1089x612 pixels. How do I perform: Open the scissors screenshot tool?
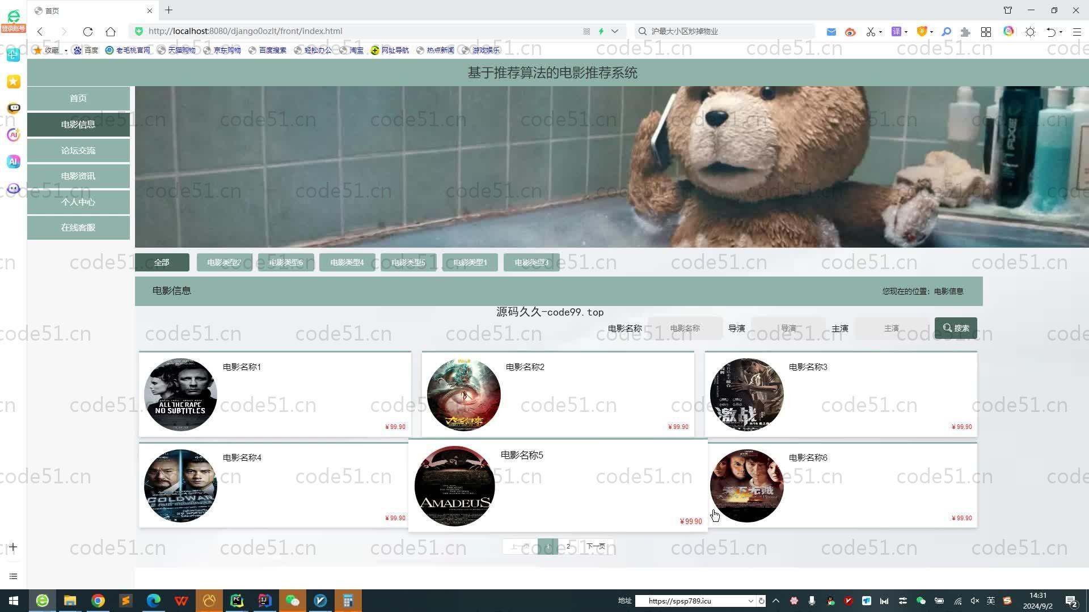pyautogui.click(x=870, y=32)
